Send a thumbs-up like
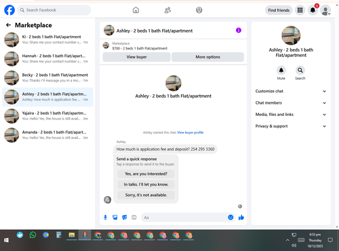Screen dimensions: 339x251 (x=241, y=218)
